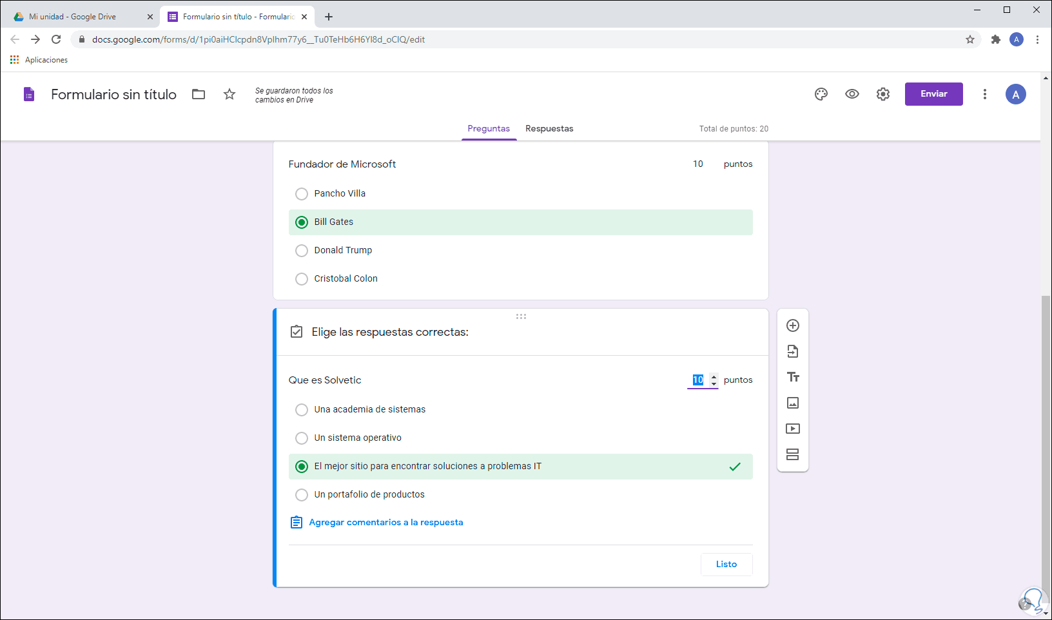Select El mejor sitio para encontrar soluciones option
The image size is (1052, 620).
point(301,466)
